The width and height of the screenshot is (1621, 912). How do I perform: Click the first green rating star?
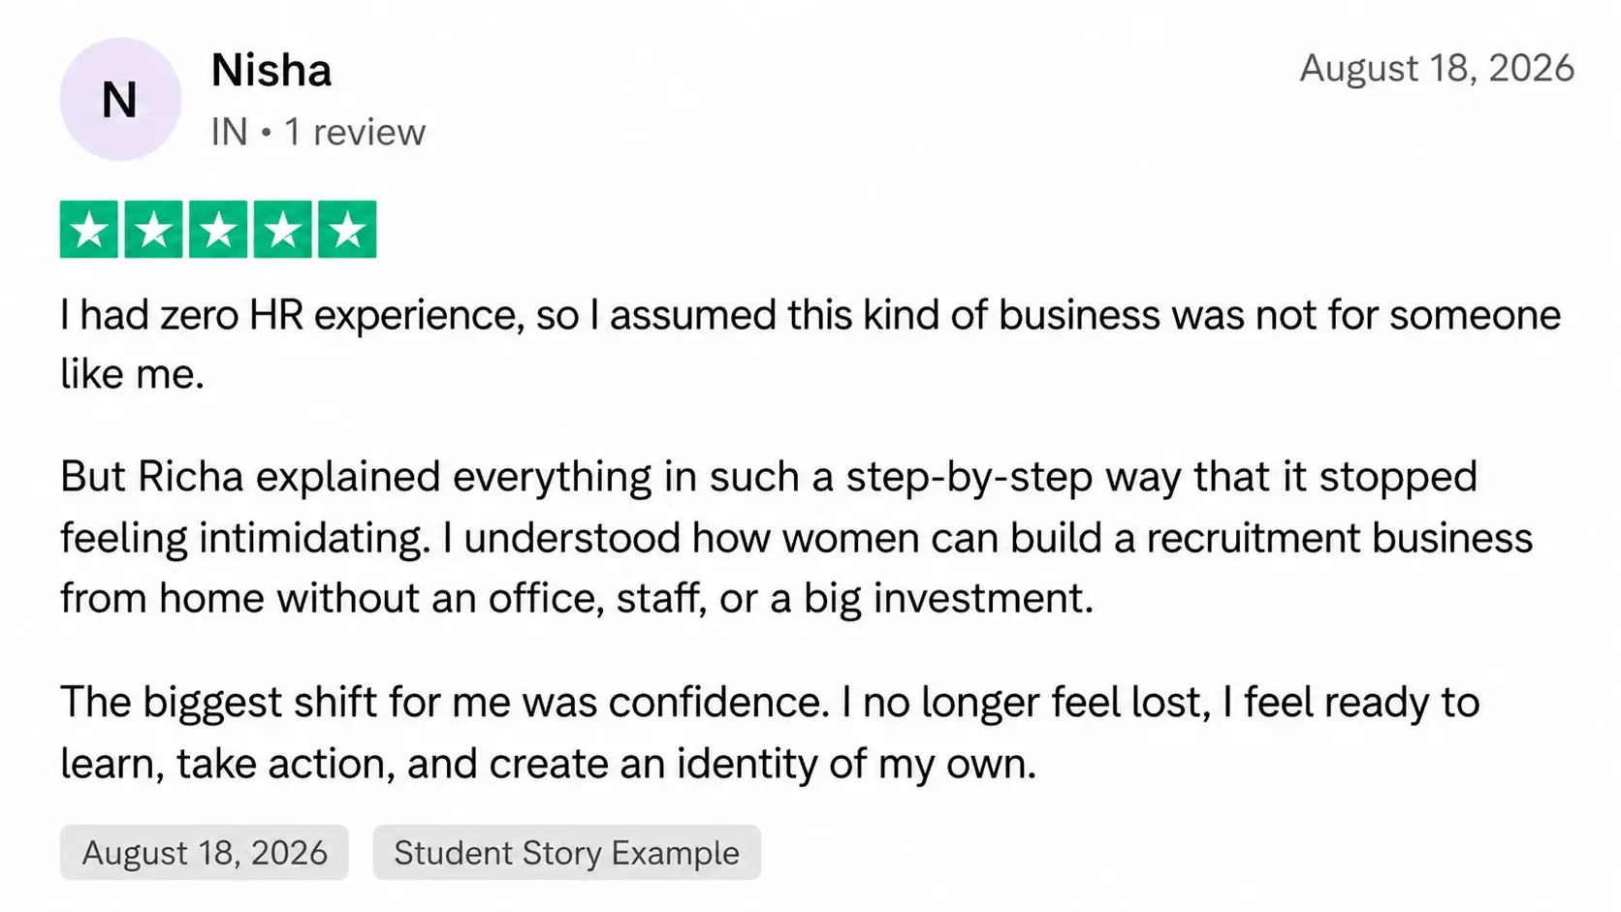click(89, 230)
